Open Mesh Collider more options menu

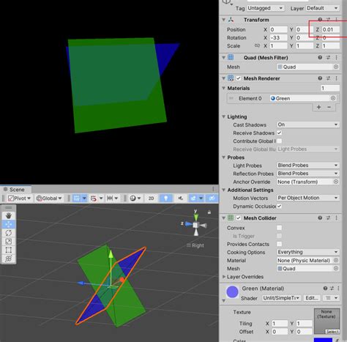pyautogui.click(x=336, y=218)
